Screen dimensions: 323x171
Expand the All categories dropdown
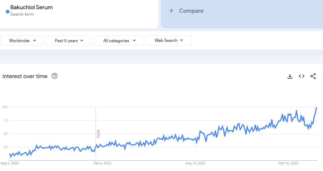click(119, 41)
